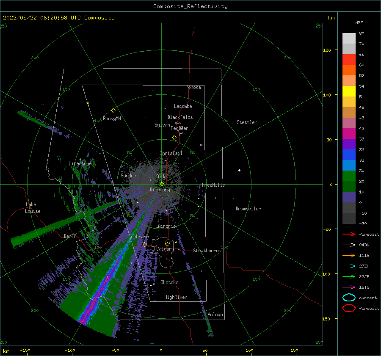Select the purple 39–36 dBZ swatch

349,144
